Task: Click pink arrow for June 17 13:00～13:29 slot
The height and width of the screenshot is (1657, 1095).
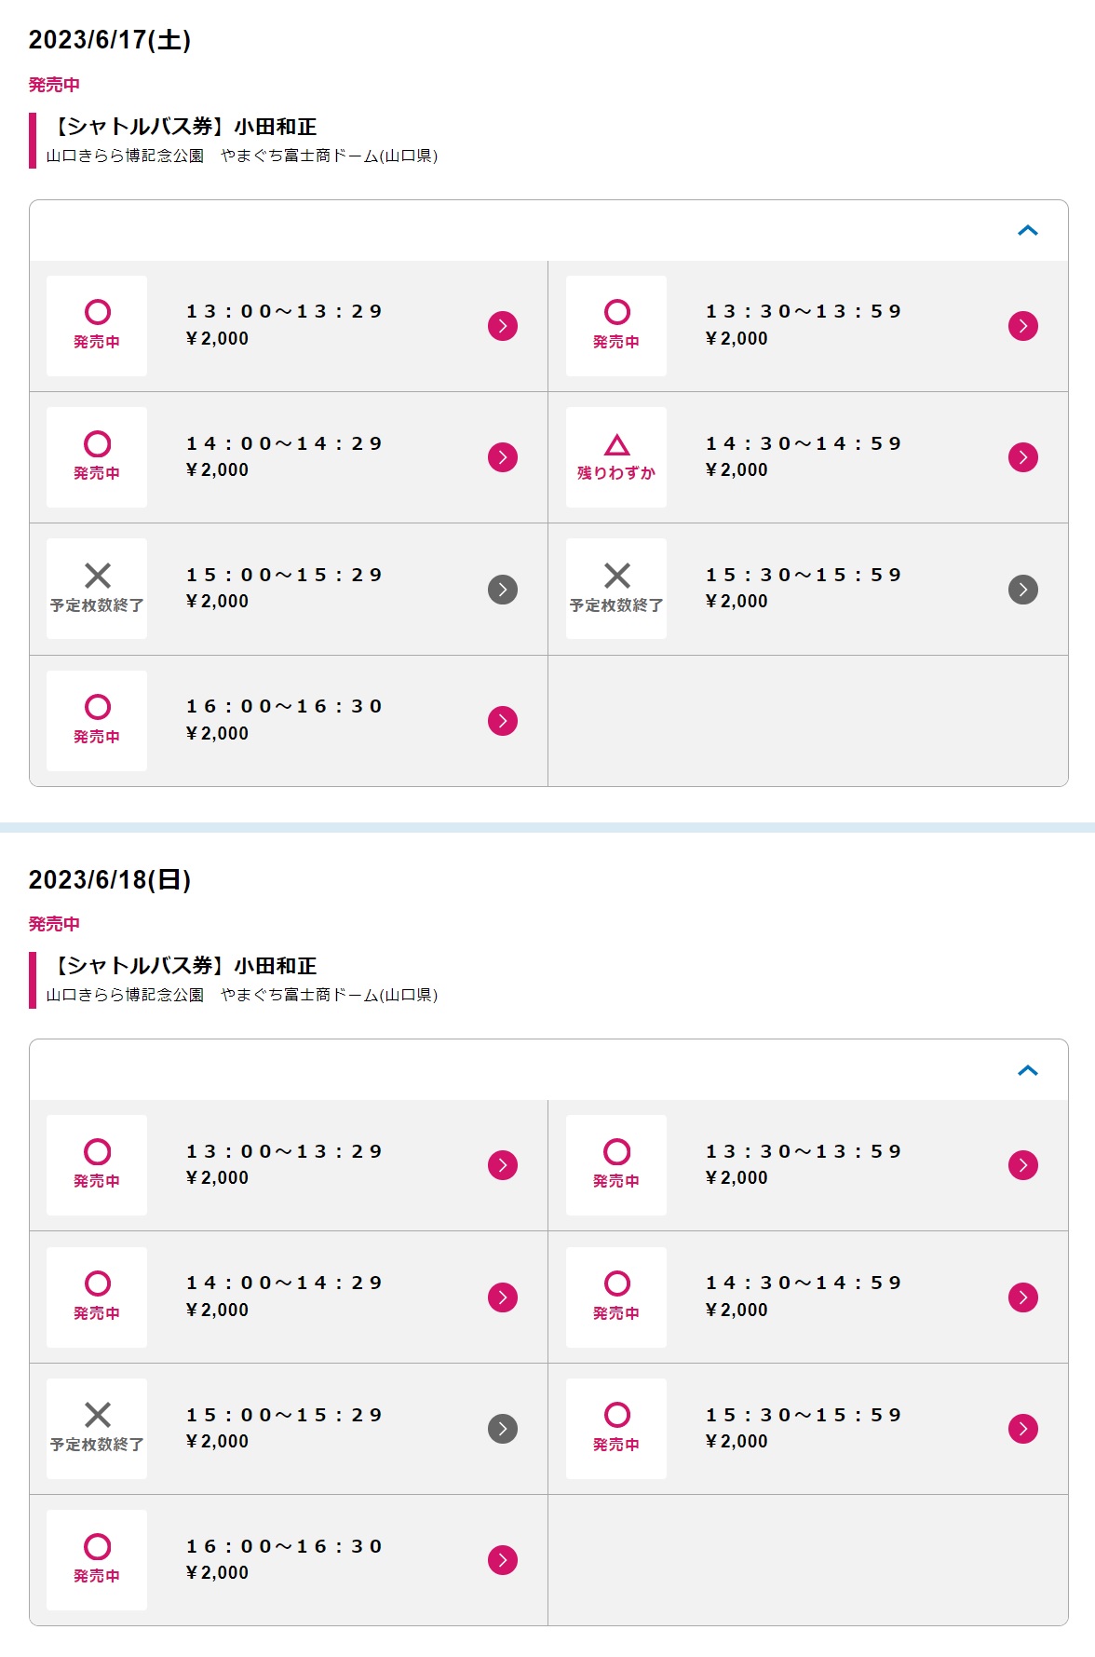Action: coord(503,326)
